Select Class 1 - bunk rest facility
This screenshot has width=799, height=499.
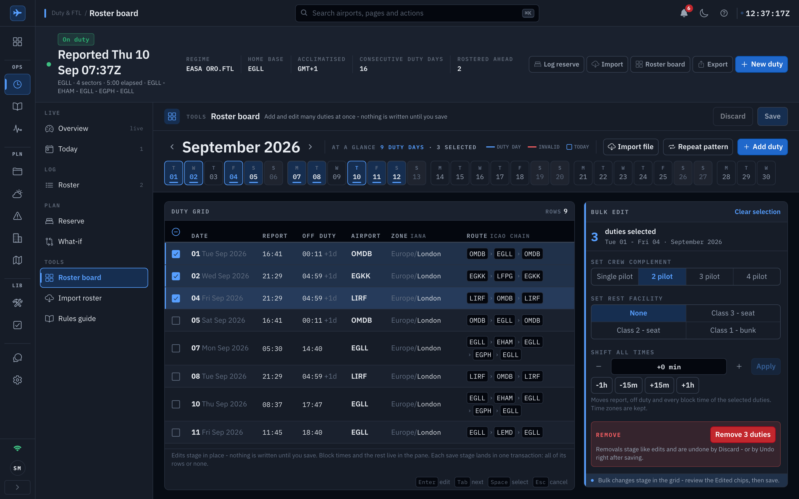coord(733,330)
